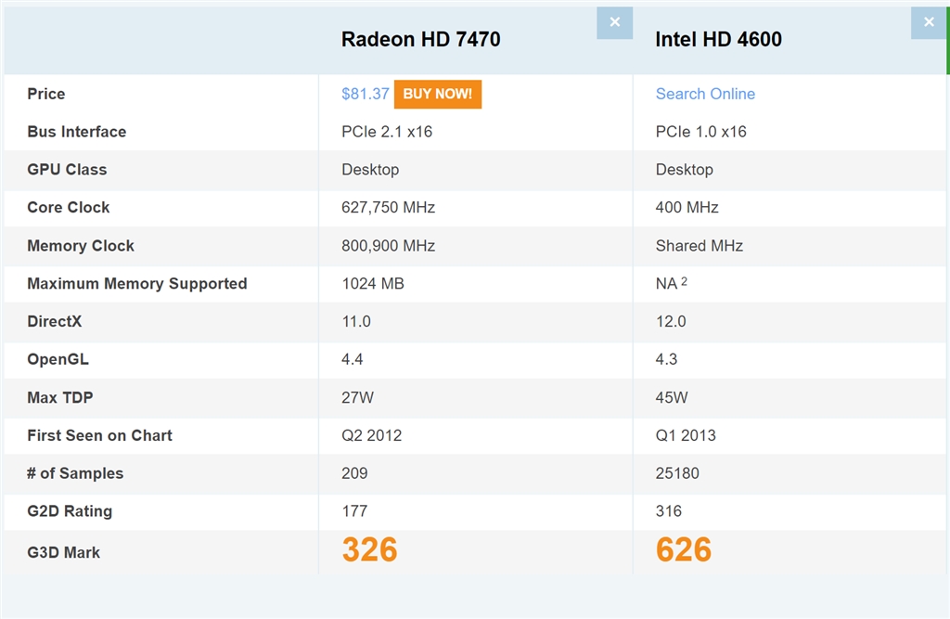950x619 pixels.
Task: Click footnote 2 beside NA
Action: pyautogui.click(x=684, y=281)
